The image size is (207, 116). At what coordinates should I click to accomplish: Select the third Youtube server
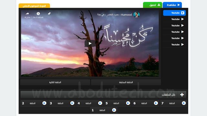[174, 25]
